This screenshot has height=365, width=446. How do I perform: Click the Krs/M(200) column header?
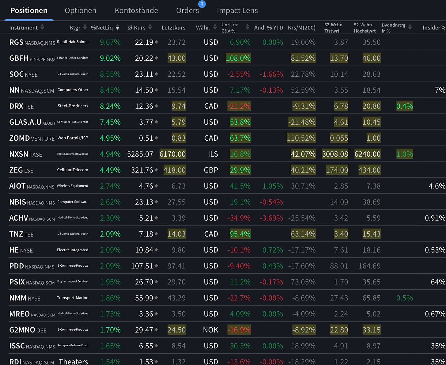click(302, 28)
